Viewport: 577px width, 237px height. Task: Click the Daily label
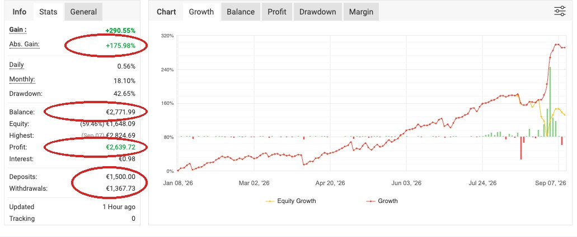pyautogui.click(x=17, y=65)
